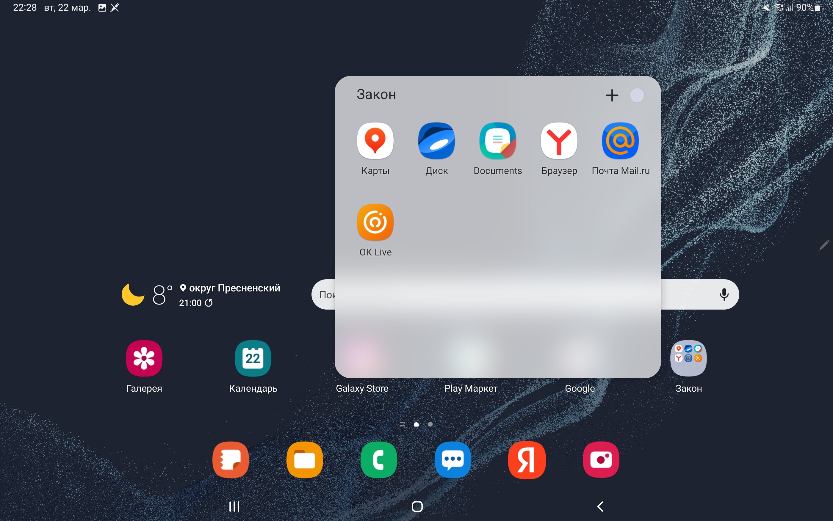This screenshot has width=833, height=521.
Task: Tap the plus to add apps to folder
Action: point(612,95)
